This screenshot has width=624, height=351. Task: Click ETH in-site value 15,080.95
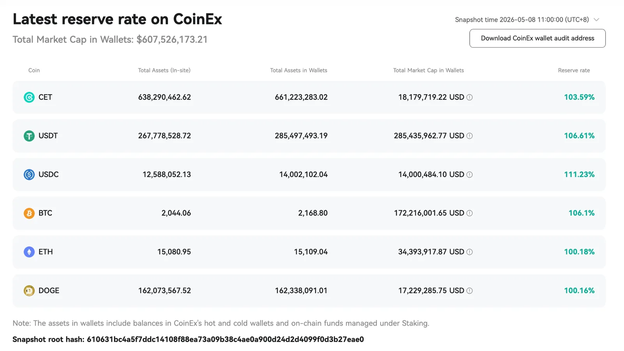tap(174, 252)
